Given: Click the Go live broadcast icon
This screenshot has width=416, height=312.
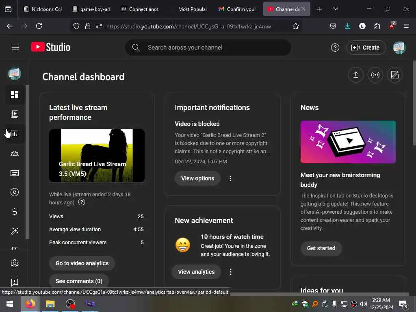Looking at the screenshot, I should (375, 75).
